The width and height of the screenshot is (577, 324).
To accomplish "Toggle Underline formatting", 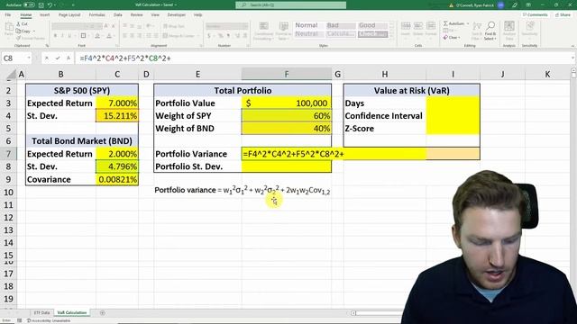I will click(x=69, y=36).
